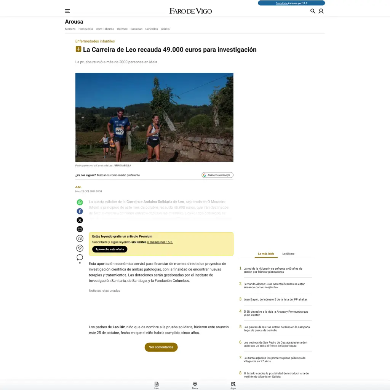Share article on X icon

(80, 220)
